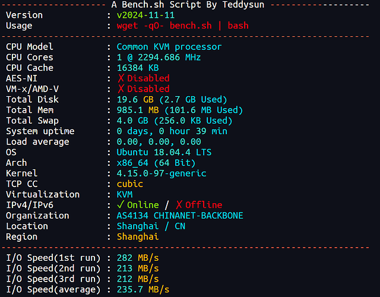Click the usage command wget -qO- bench.sh

tap(164, 26)
